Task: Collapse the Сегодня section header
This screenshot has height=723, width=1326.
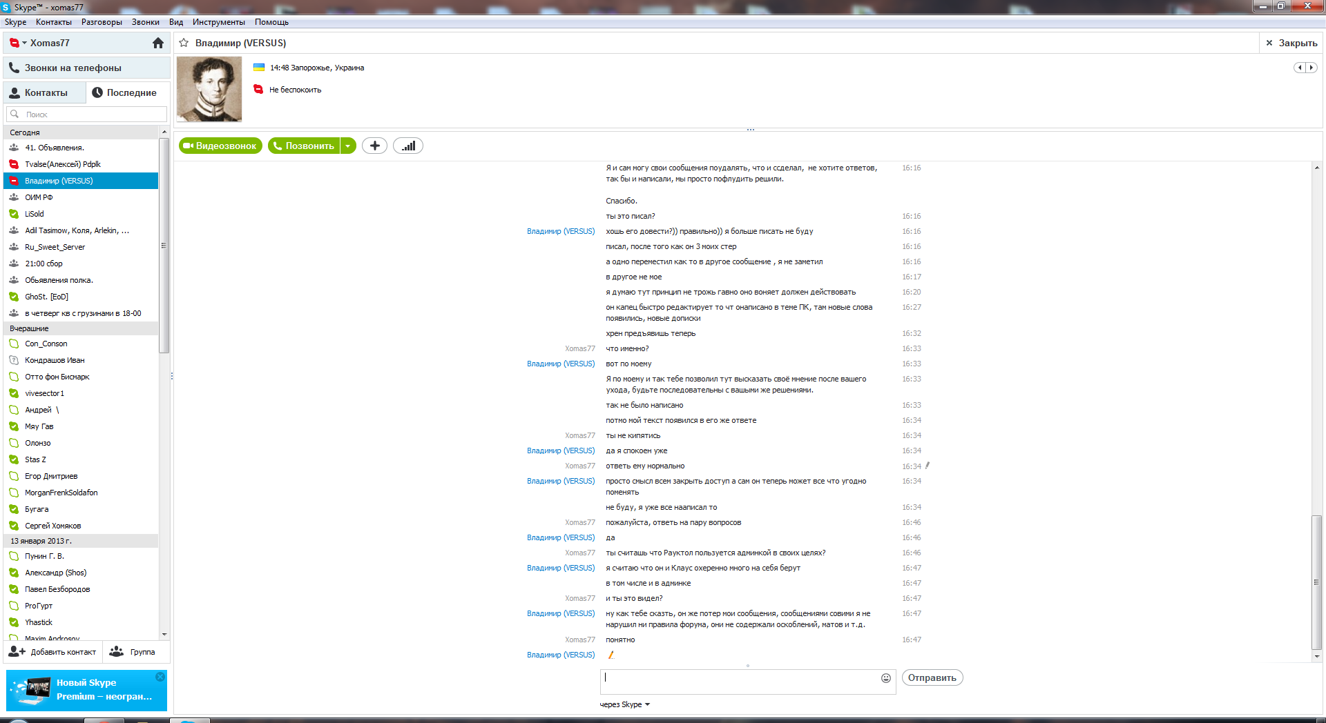Action: 81,132
